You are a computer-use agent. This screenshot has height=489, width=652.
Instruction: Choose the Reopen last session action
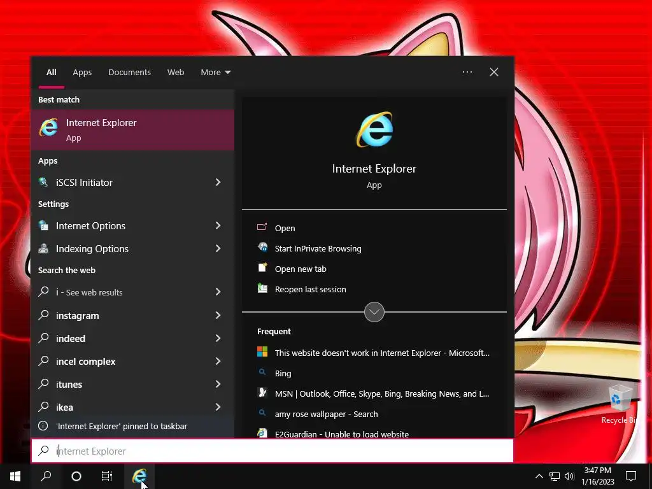coord(311,289)
